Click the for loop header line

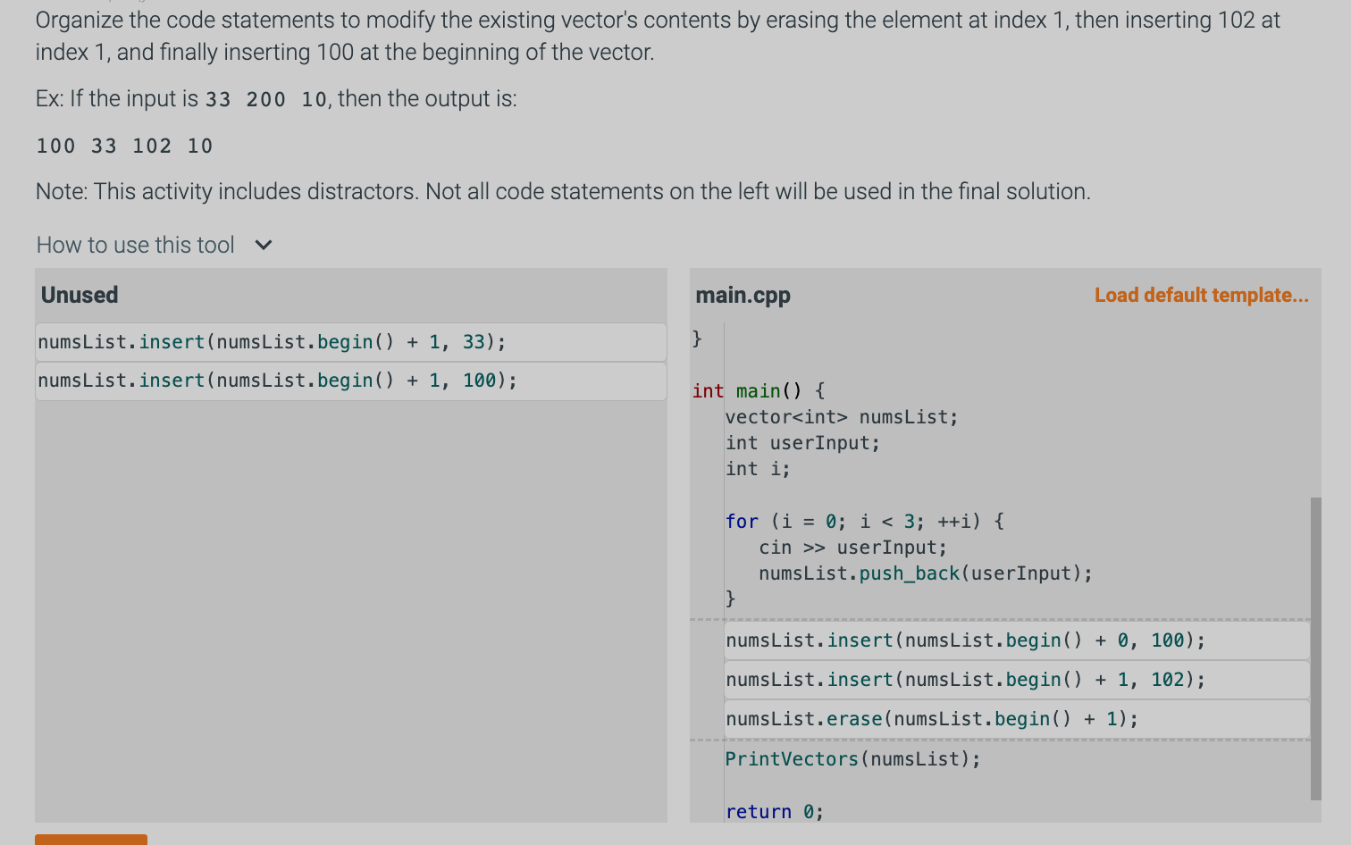pyautogui.click(x=865, y=522)
